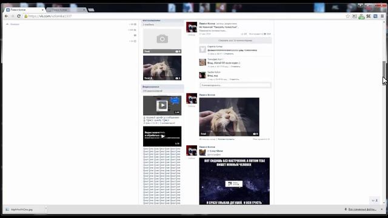Open the empty camera placeholder album Test
This screenshot has width=388, height=218.
click(x=162, y=41)
